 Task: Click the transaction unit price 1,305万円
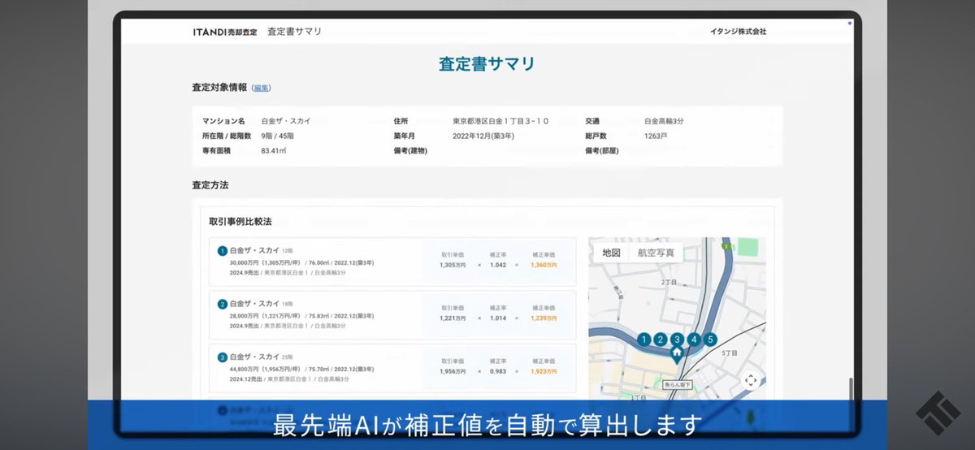click(453, 265)
